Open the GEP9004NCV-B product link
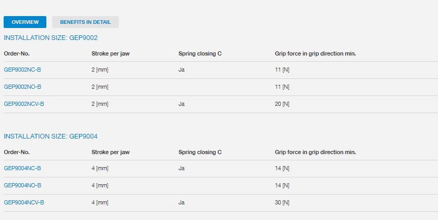Viewport: 438px width, 220px height. (24, 202)
